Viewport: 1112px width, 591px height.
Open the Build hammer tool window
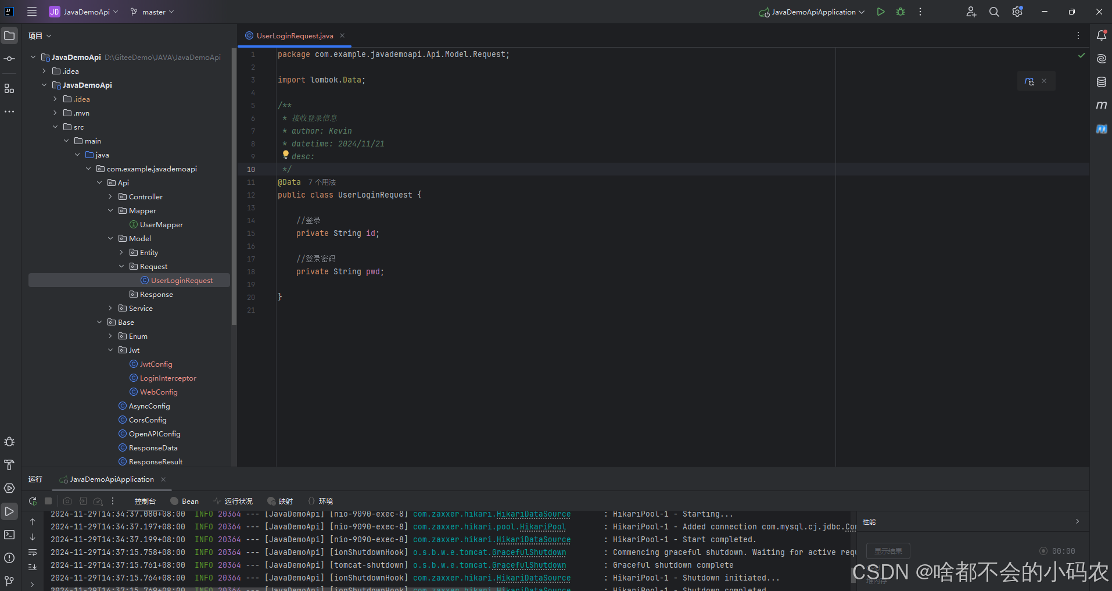(x=9, y=465)
